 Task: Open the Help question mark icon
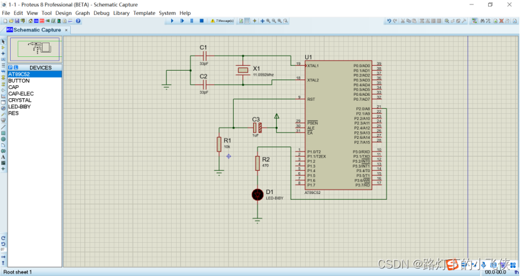pos(78,21)
